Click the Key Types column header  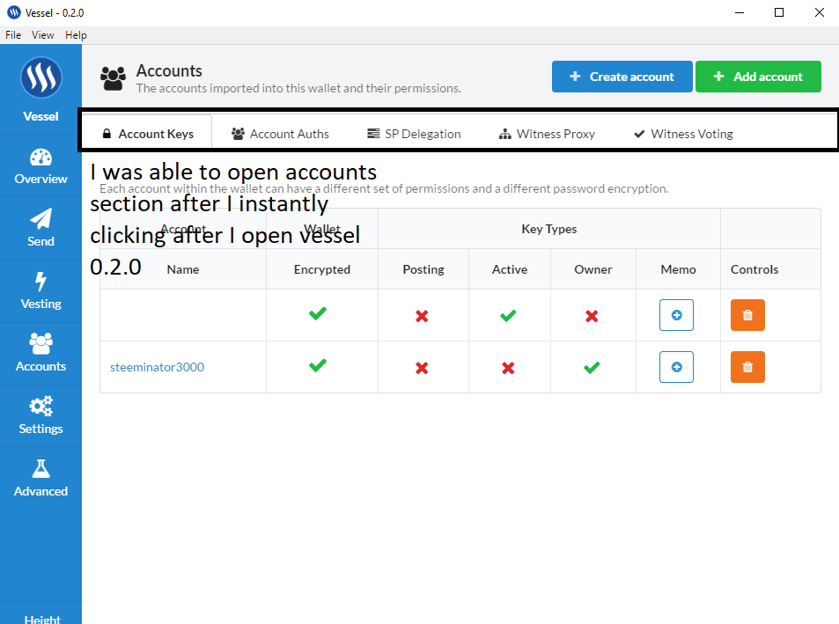549,229
